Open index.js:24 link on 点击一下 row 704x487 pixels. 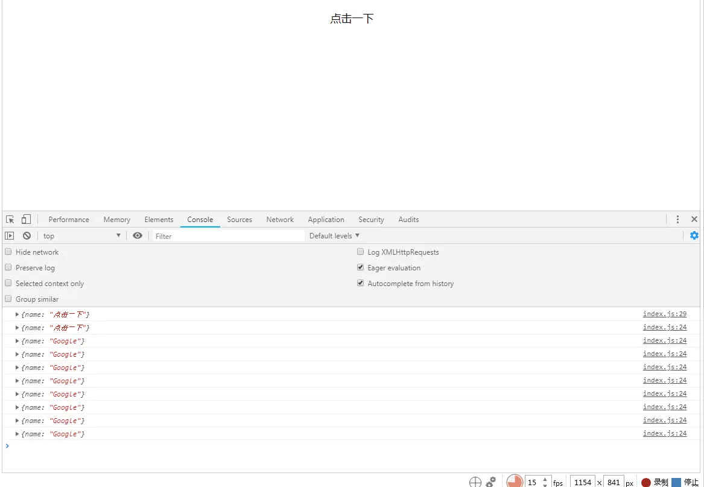click(x=665, y=327)
